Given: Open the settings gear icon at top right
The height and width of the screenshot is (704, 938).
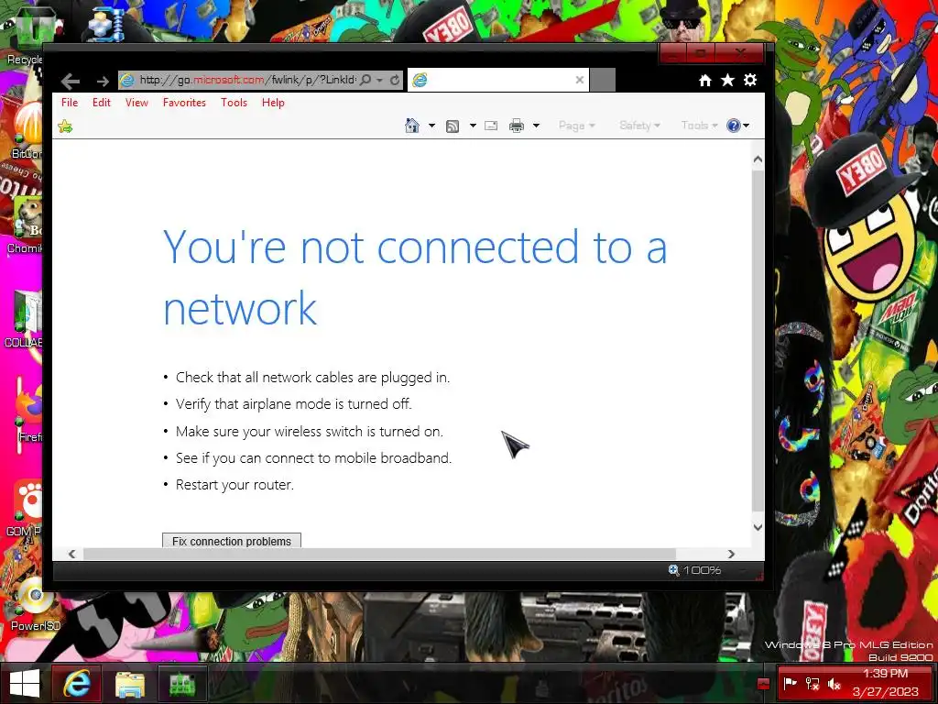Looking at the screenshot, I should pos(750,80).
